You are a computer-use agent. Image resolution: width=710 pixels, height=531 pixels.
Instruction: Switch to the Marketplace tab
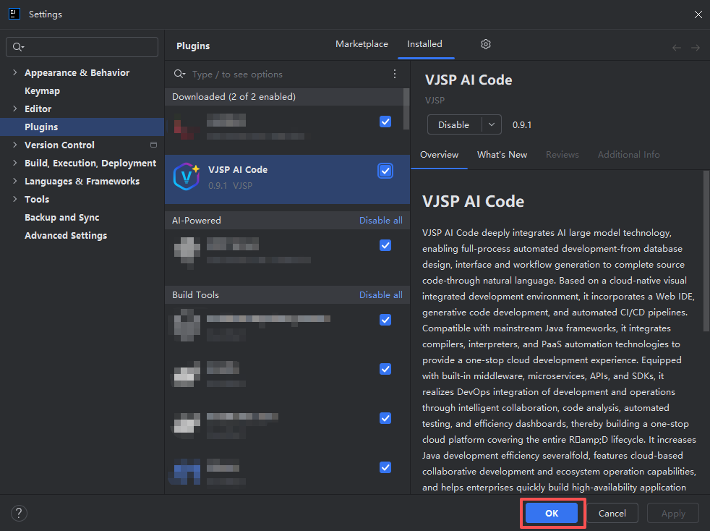pyautogui.click(x=362, y=44)
